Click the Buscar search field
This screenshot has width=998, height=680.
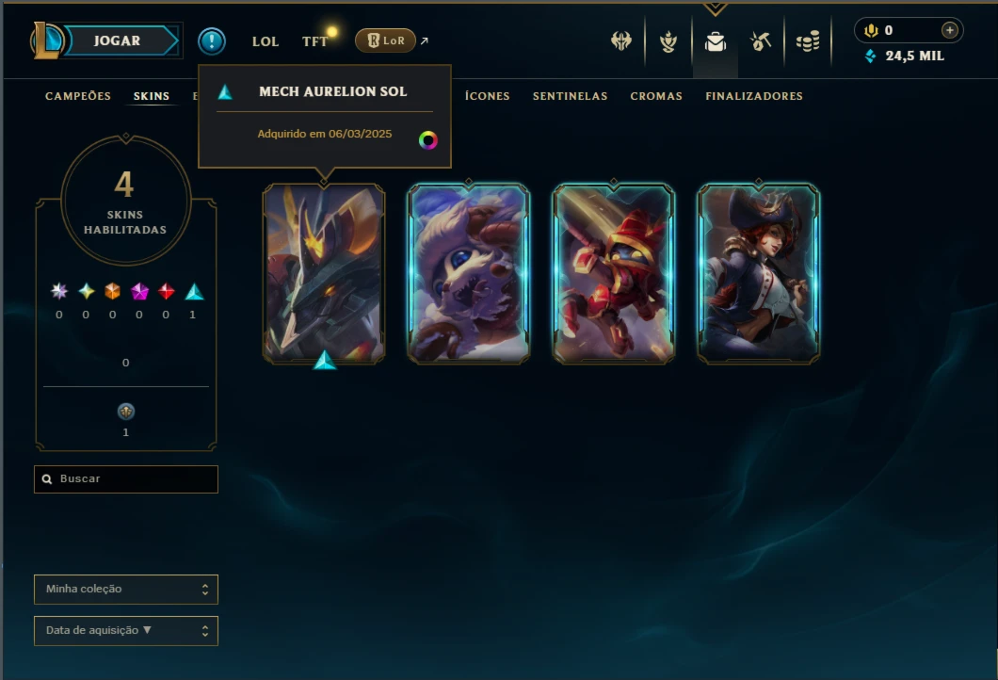[x=126, y=478]
